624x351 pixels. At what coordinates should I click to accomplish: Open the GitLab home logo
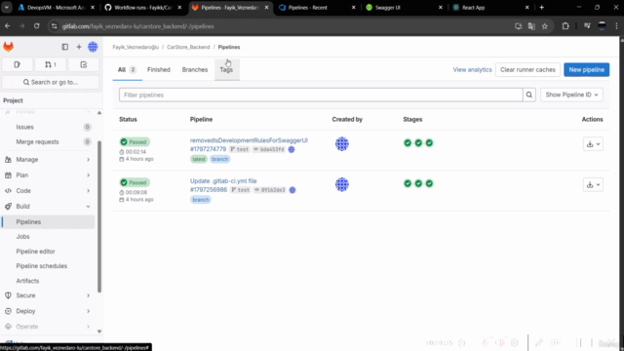9,47
